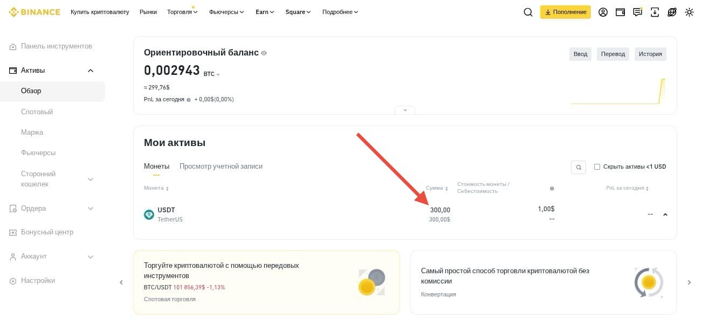Screen dimensions: 702x319
Task: Toggle the light theme sun icon
Action: click(x=689, y=12)
